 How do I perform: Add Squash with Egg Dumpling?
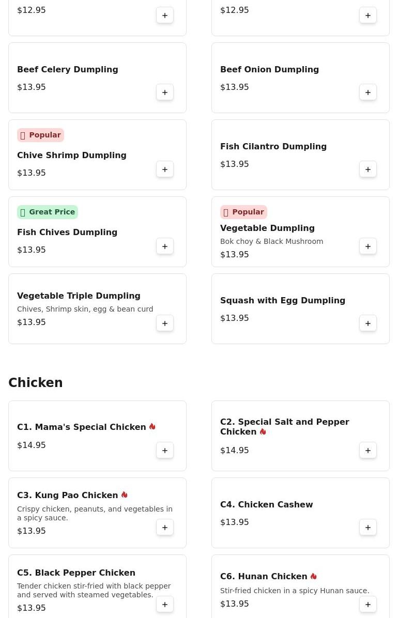point(368,323)
